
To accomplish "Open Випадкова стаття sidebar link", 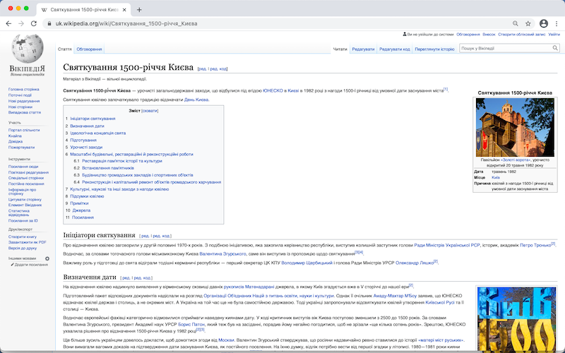I will click(25, 112).
